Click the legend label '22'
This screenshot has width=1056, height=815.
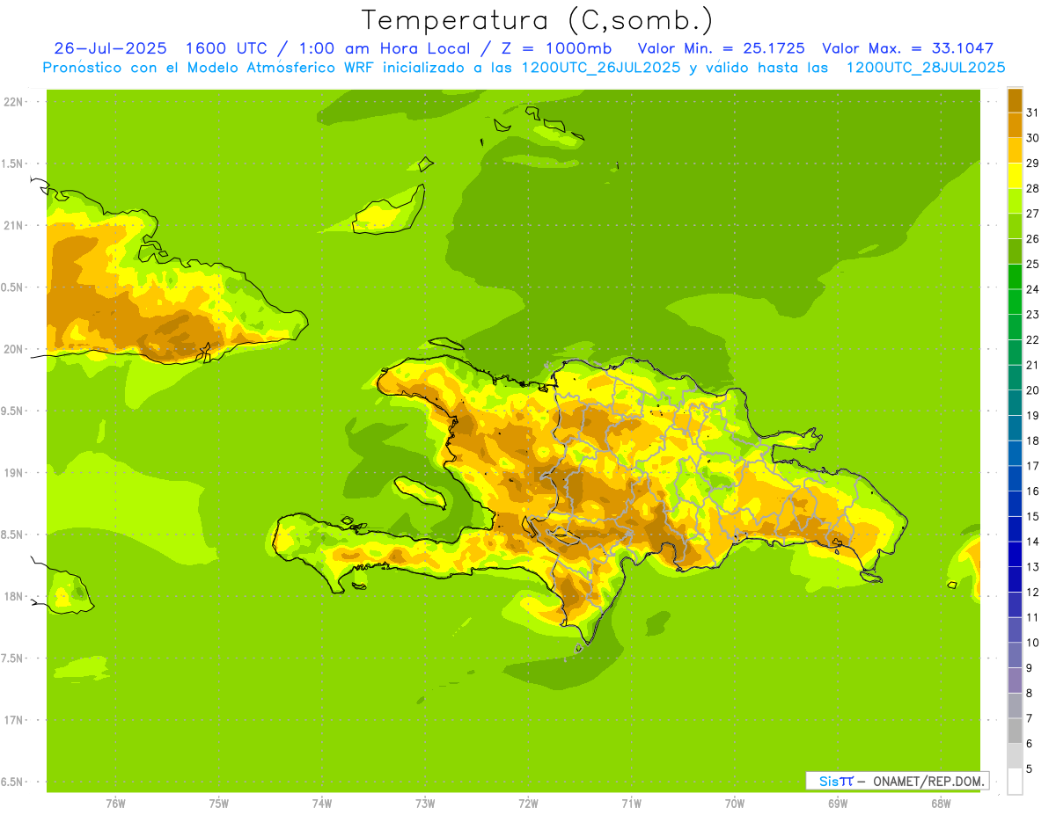[x=1033, y=339]
